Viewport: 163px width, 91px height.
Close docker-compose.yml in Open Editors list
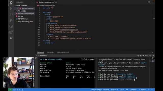pyautogui.click(x=18, y=8)
